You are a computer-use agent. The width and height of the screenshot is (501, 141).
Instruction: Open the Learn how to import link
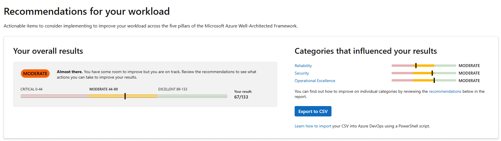[x=313, y=126]
